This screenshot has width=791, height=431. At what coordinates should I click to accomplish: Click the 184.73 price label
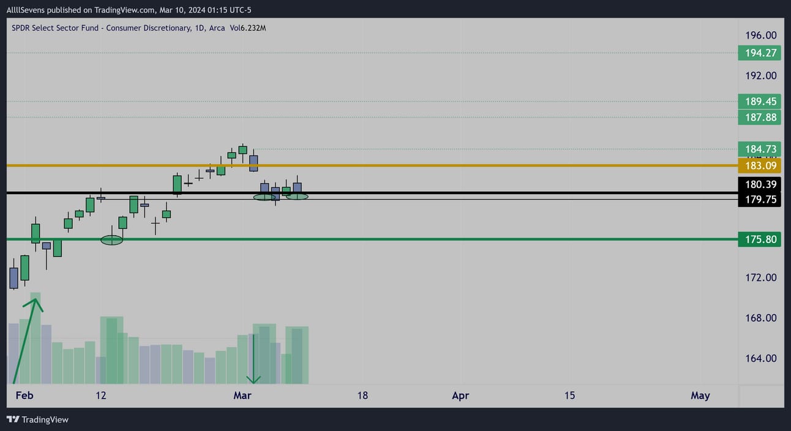click(x=760, y=149)
